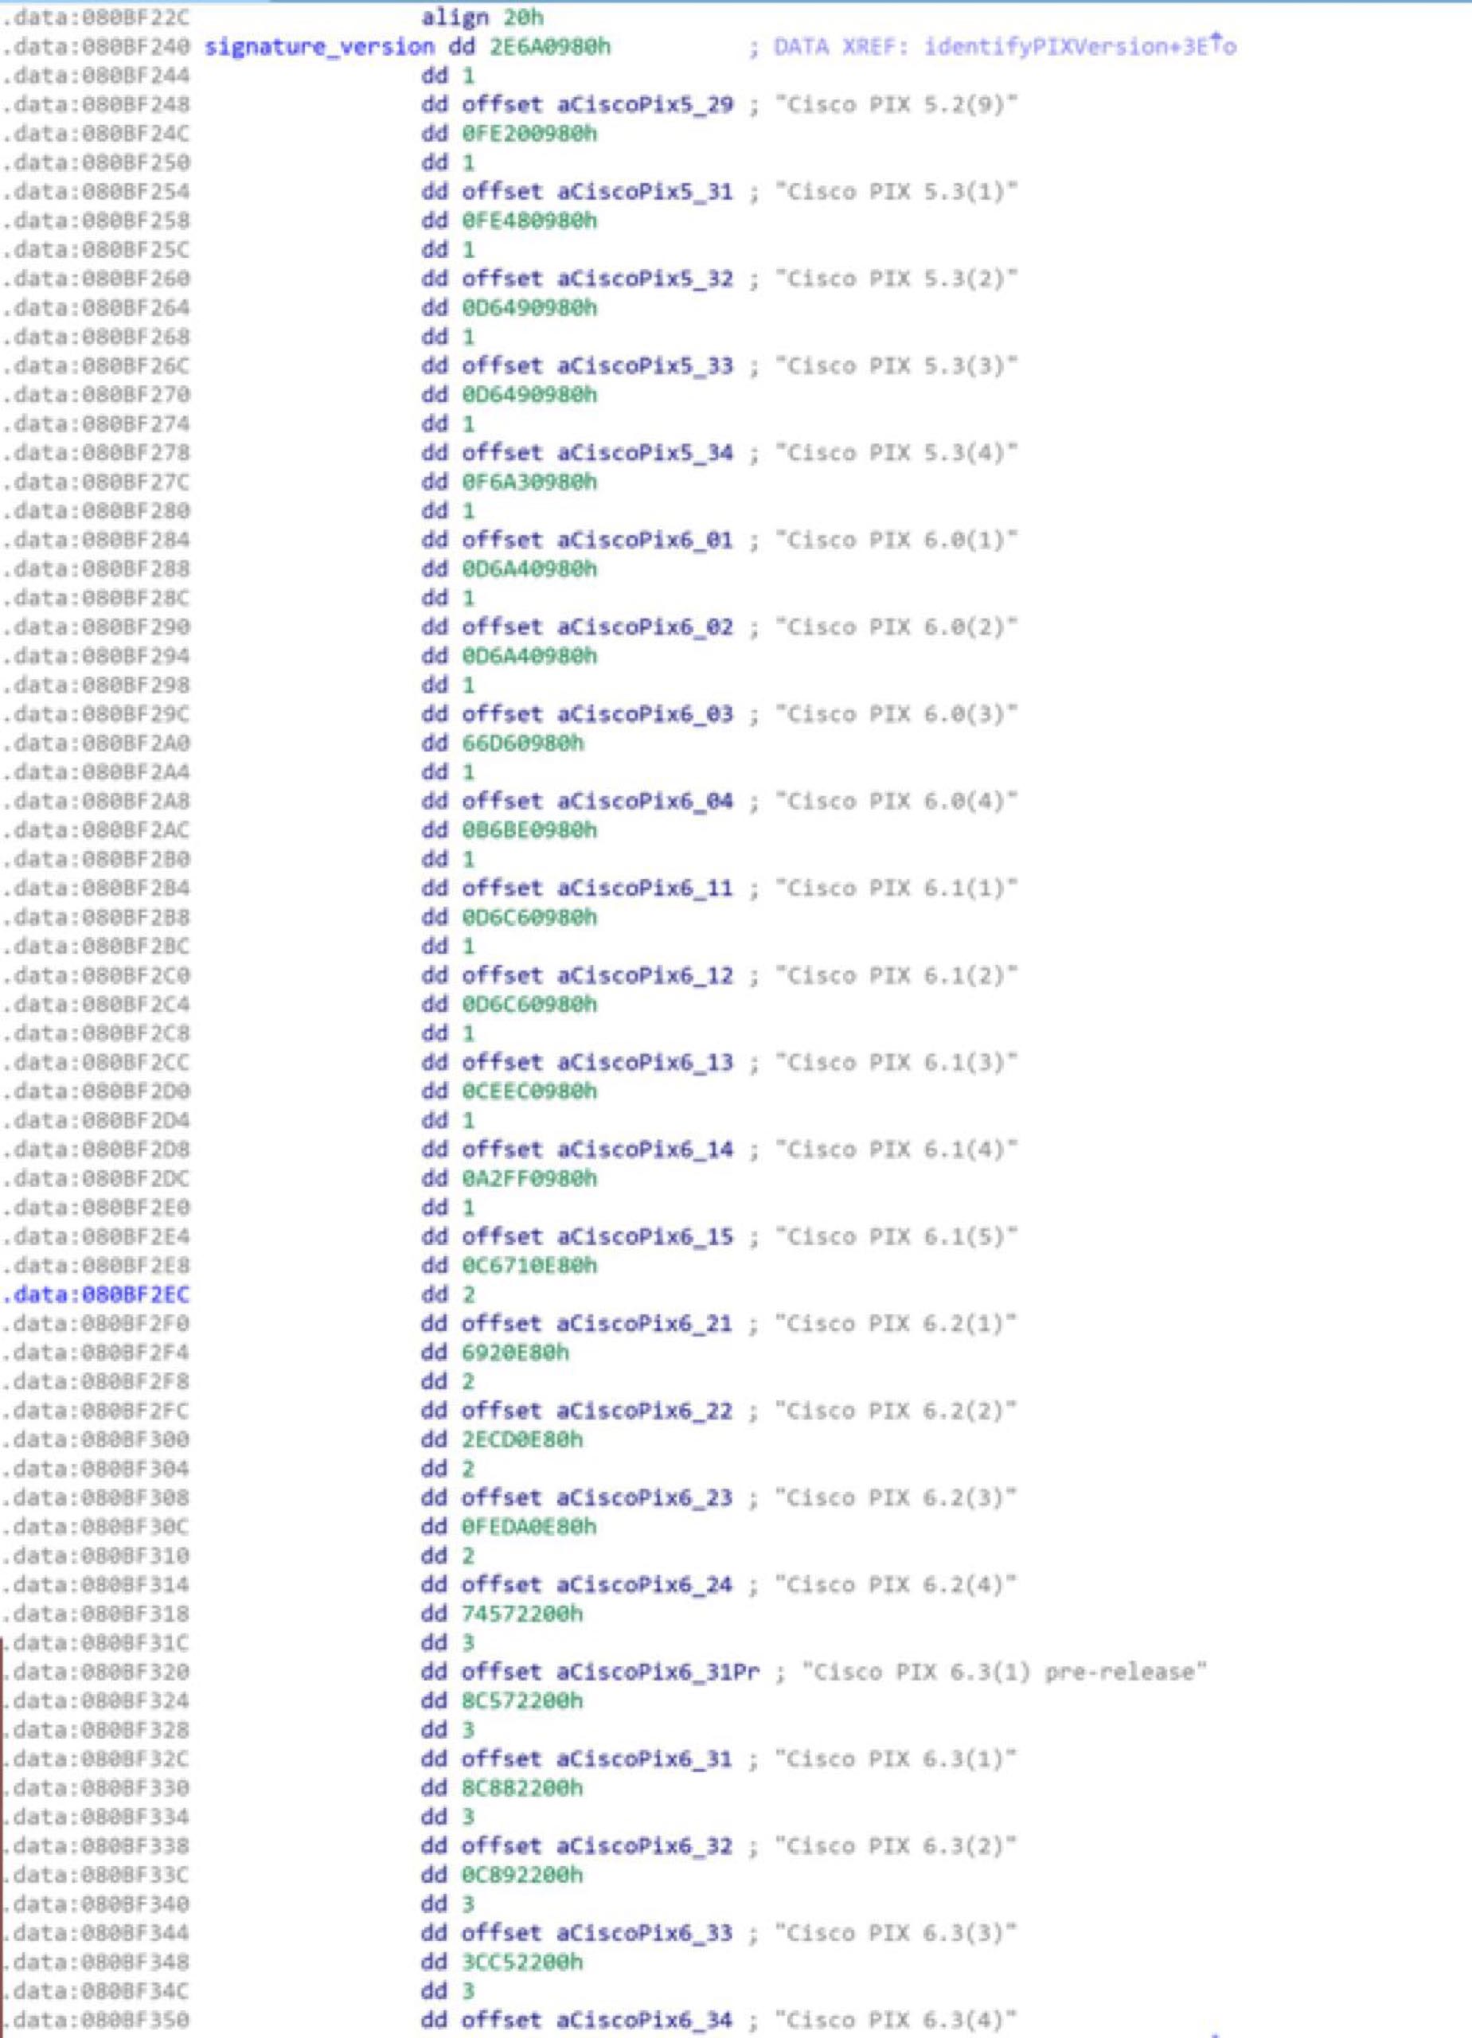Jump to offset aCiscoPix6_24

point(644,1585)
